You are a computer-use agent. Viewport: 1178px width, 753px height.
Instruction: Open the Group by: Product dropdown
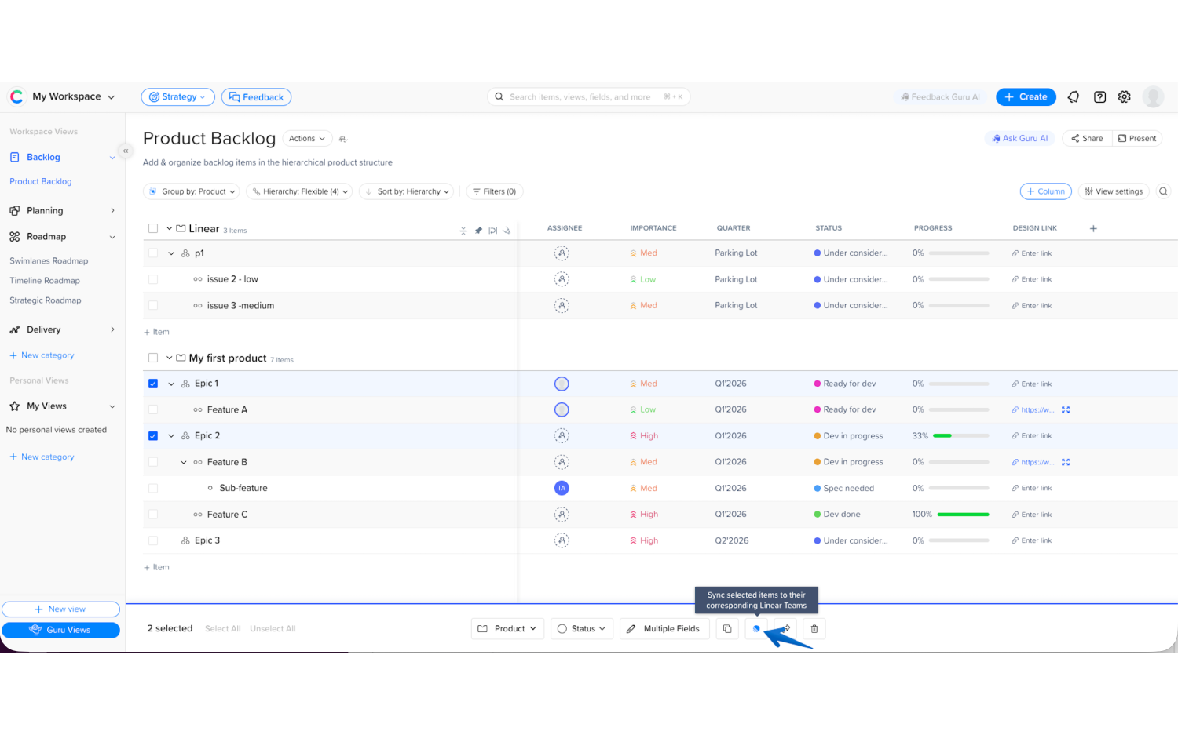pyautogui.click(x=191, y=191)
